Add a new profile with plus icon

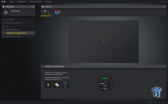[x=31, y=7]
